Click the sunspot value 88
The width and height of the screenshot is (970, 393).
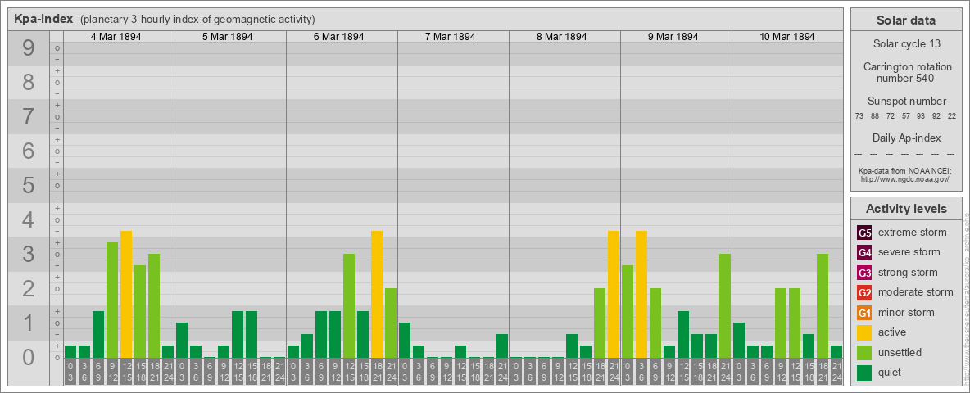(875, 116)
